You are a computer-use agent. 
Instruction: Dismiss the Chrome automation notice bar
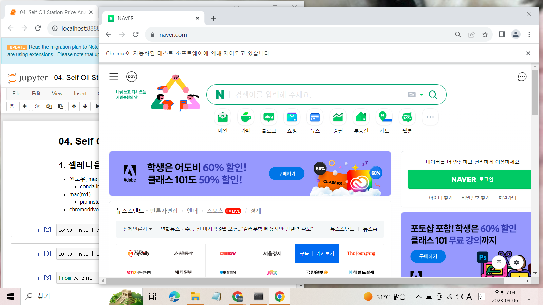coord(528,53)
